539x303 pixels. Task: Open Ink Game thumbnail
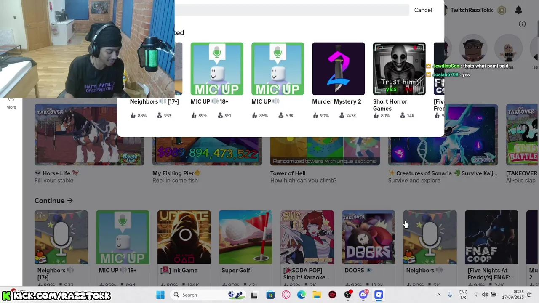pyautogui.click(x=184, y=237)
